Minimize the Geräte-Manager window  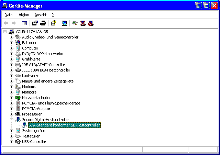198,6
